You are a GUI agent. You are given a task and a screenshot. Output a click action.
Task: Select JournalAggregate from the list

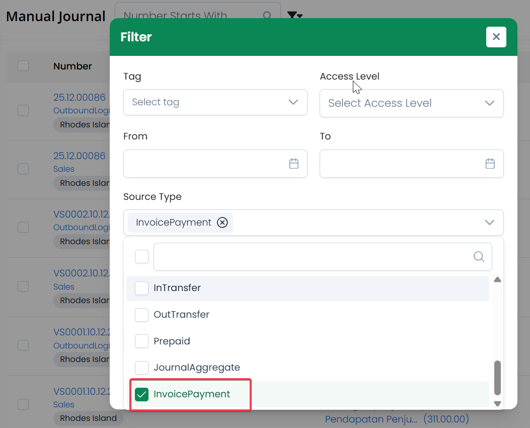click(x=142, y=368)
